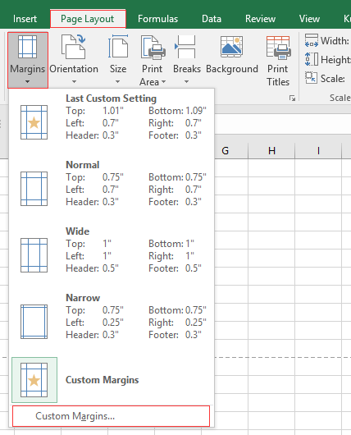Viewport: 351px width, 435px height.
Task: Open Page Setup dialog launcher
Action: point(292,98)
